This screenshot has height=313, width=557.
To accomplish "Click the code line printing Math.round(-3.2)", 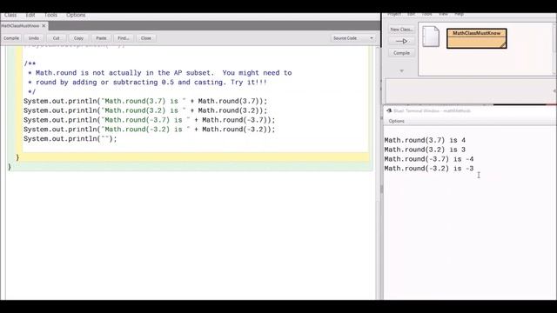I will click(149, 130).
